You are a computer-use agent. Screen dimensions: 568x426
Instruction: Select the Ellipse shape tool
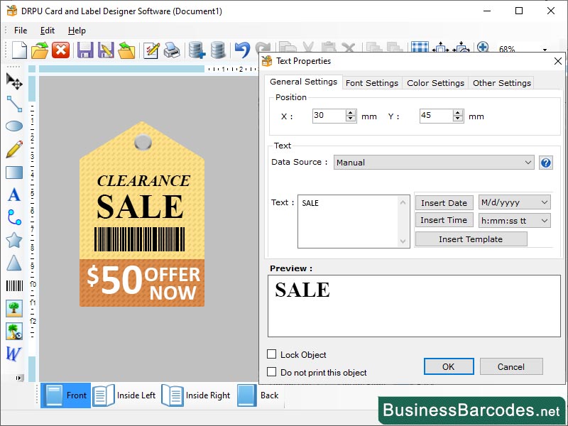point(14,126)
